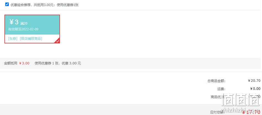Click the ¥20.70 total goods amount
Viewport: 262px width, 115px height.
254,80
